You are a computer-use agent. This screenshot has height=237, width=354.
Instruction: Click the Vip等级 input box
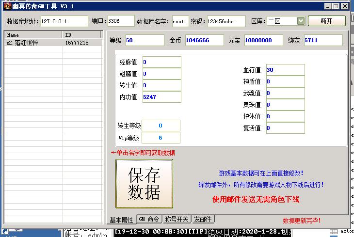(x=161, y=138)
